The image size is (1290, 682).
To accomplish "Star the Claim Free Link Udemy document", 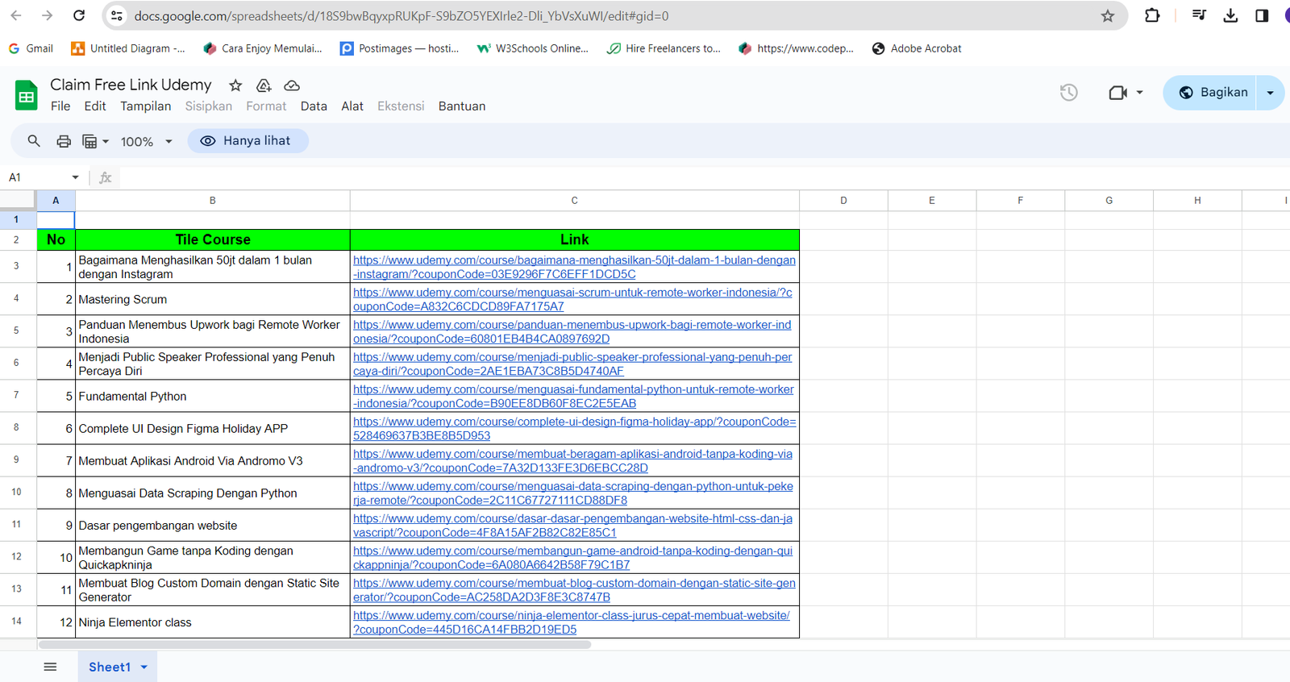I will (x=235, y=85).
